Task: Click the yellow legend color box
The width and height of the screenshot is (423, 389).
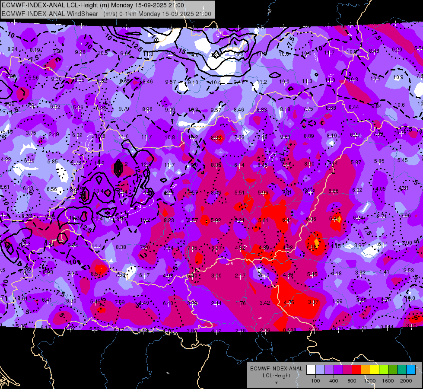Action: coord(375,370)
